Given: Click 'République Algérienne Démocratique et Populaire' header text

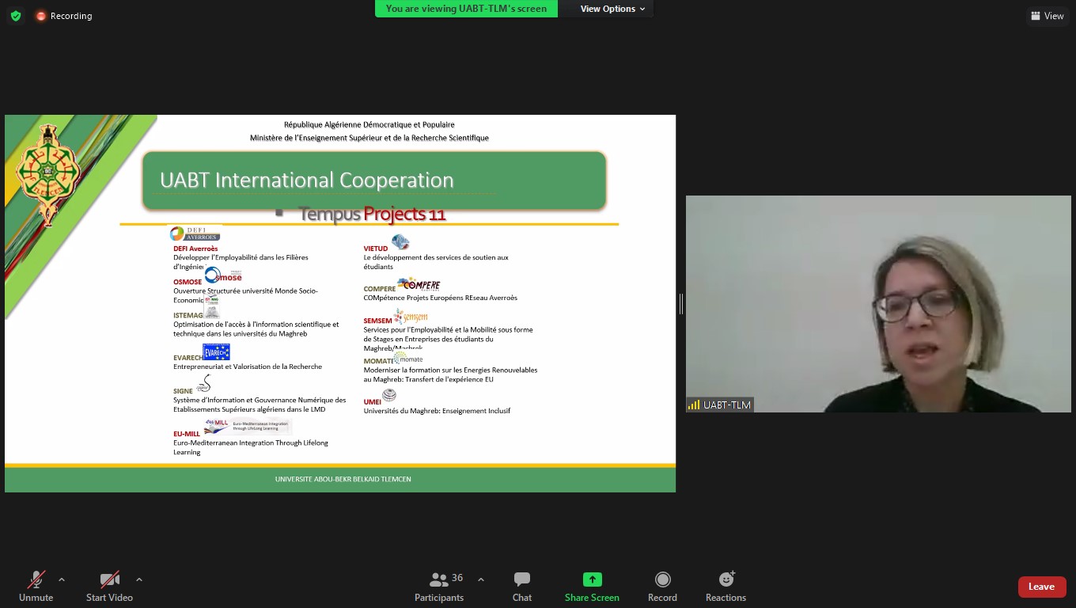Looking at the screenshot, I should click(x=369, y=124).
